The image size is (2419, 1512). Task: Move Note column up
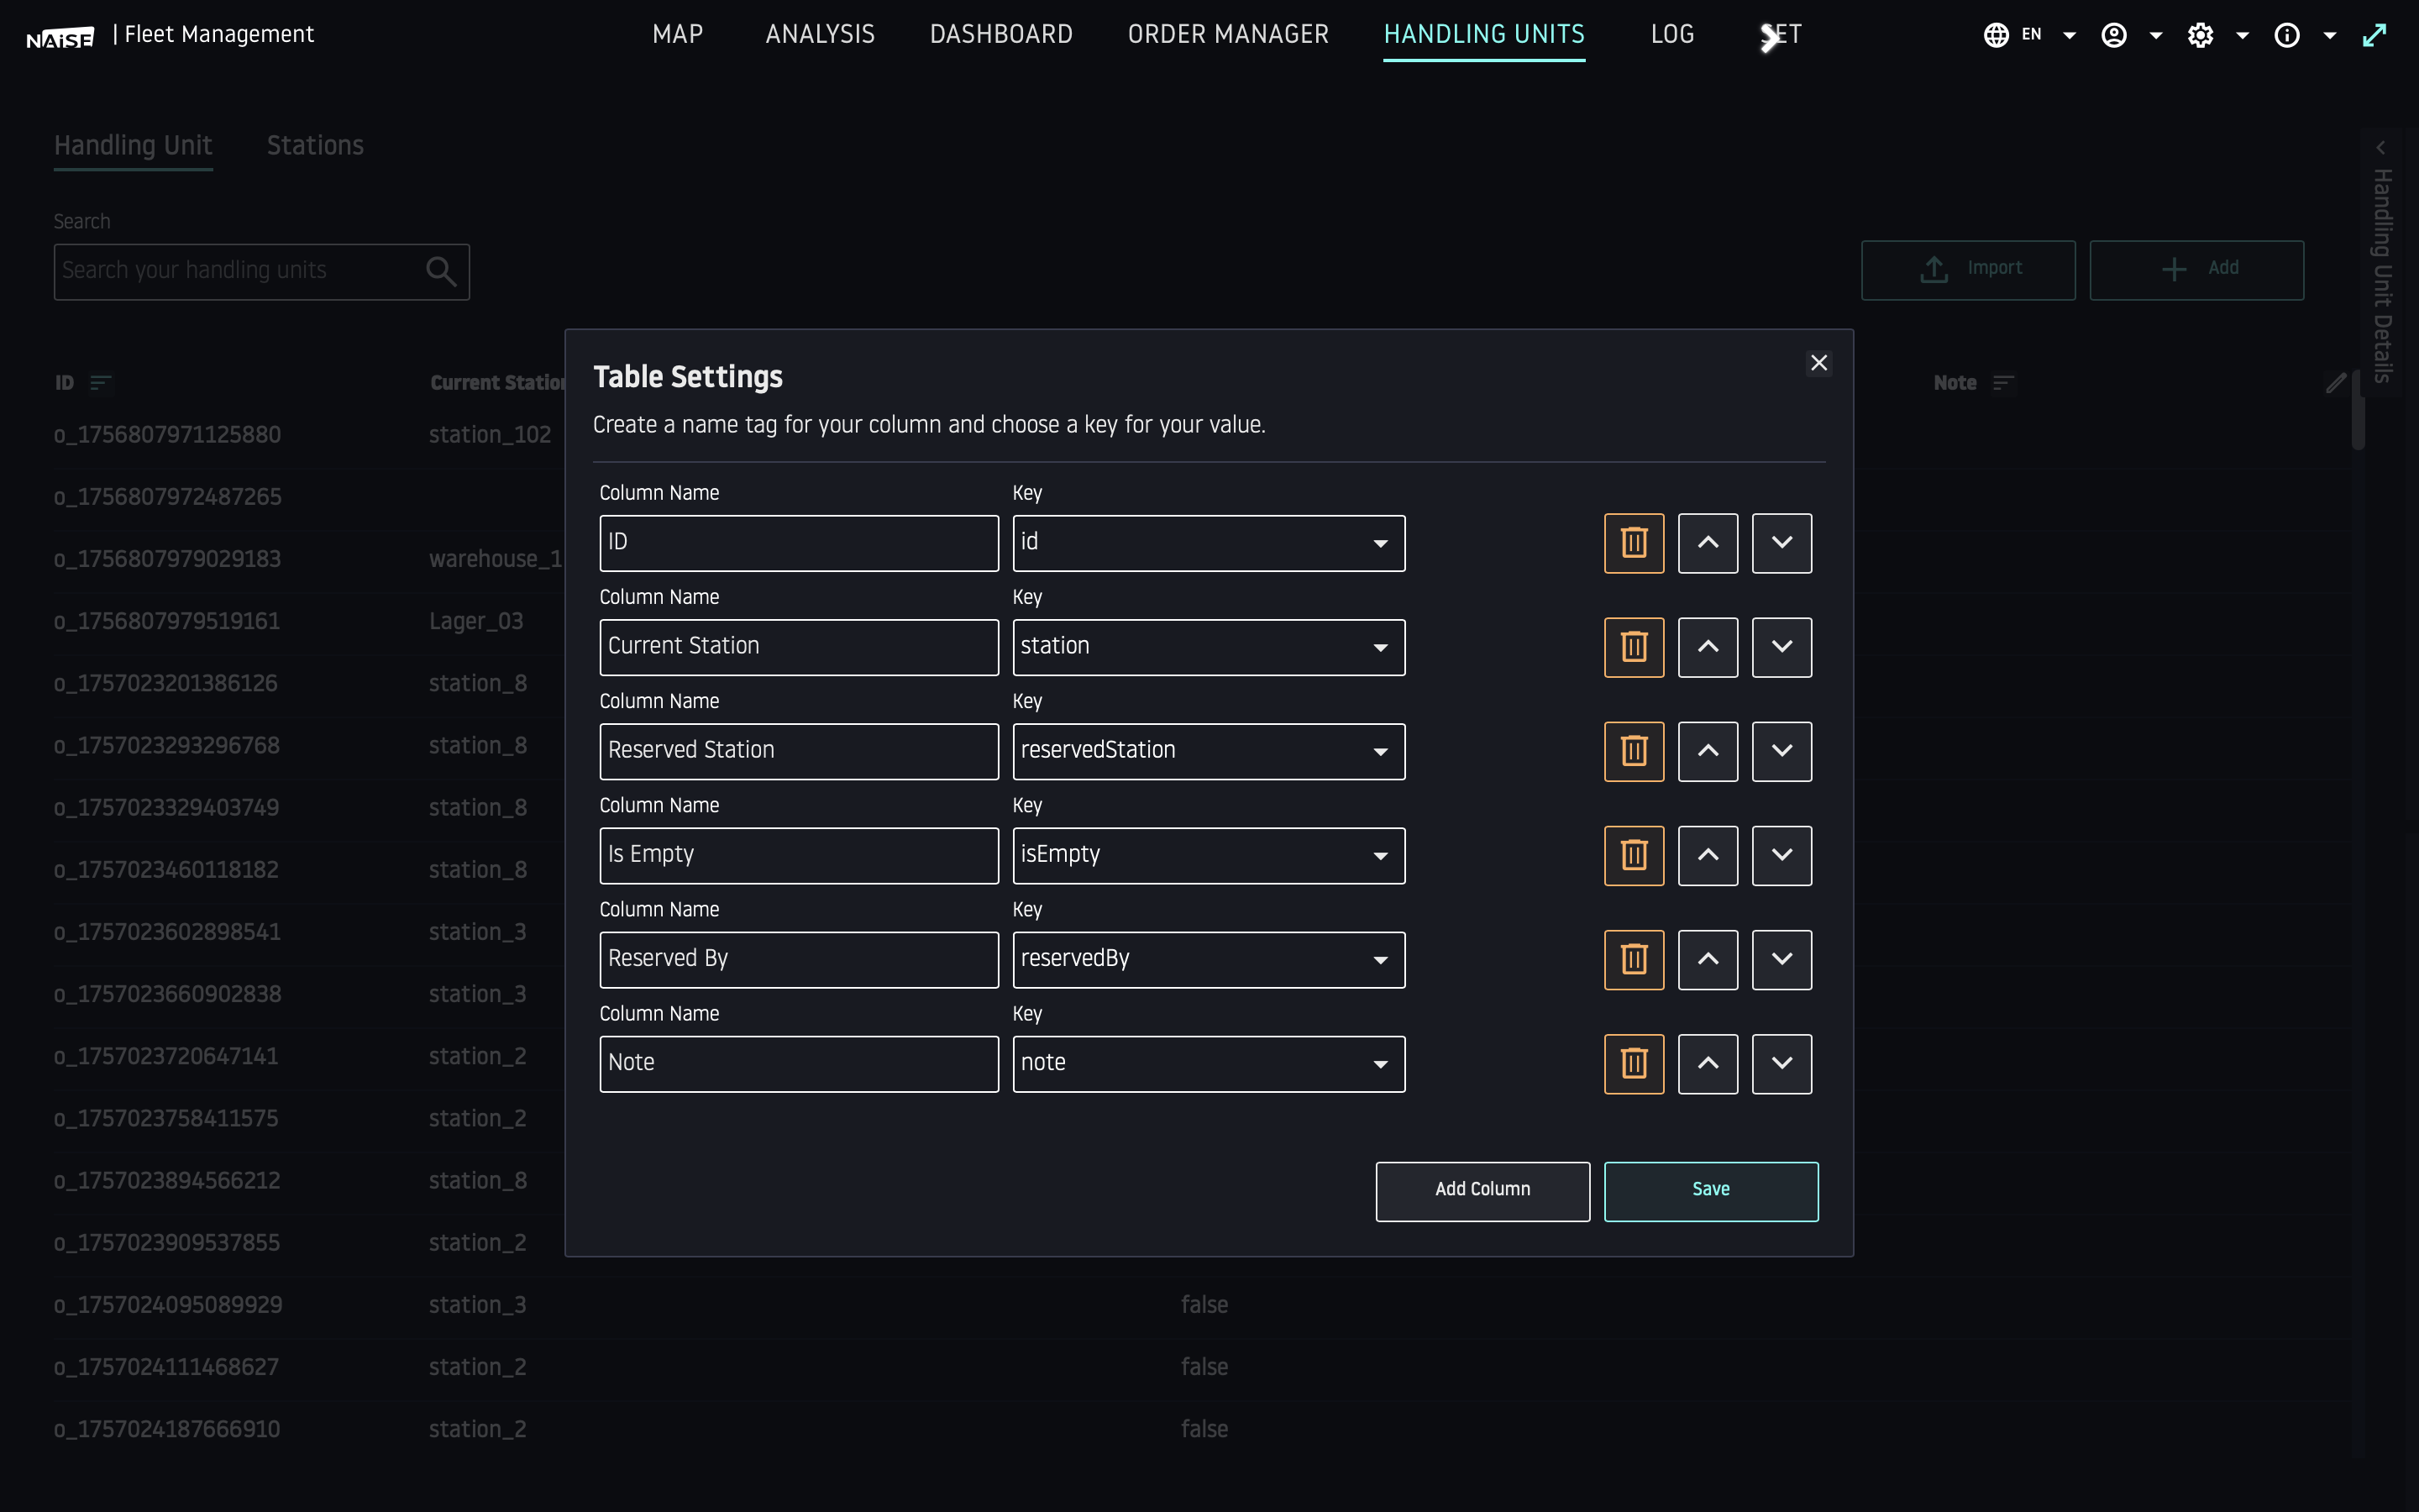click(x=1708, y=1063)
